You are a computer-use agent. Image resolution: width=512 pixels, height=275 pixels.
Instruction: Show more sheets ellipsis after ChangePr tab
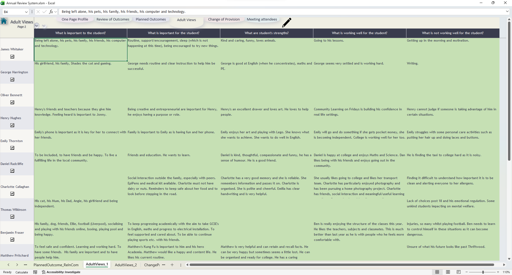click(x=164, y=265)
